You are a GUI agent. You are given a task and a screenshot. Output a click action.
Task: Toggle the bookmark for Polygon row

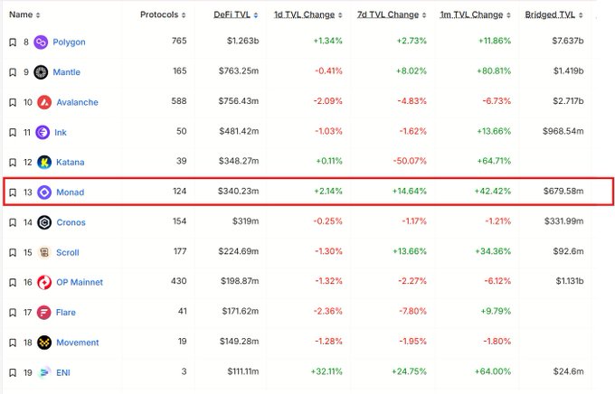pyautogui.click(x=13, y=42)
